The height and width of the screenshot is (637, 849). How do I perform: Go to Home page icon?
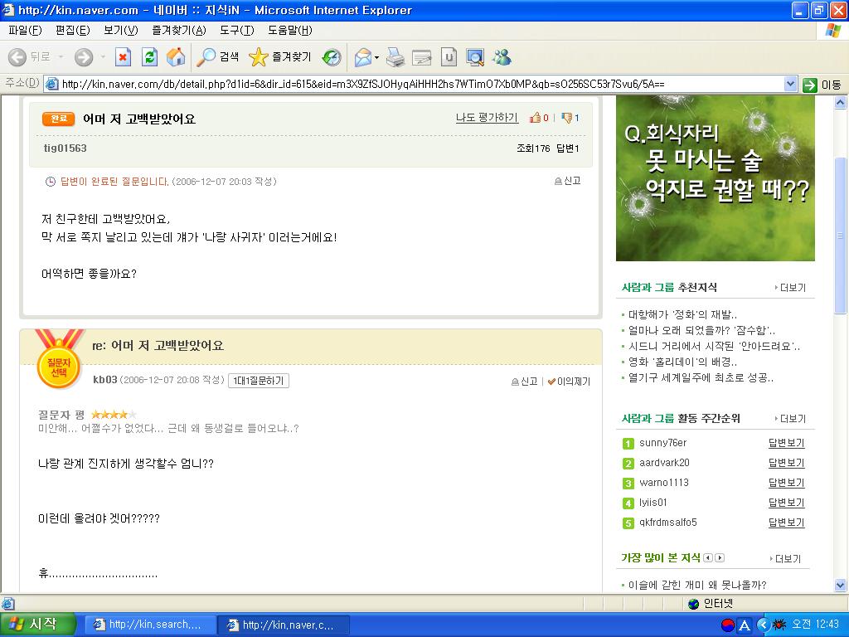[x=176, y=57]
